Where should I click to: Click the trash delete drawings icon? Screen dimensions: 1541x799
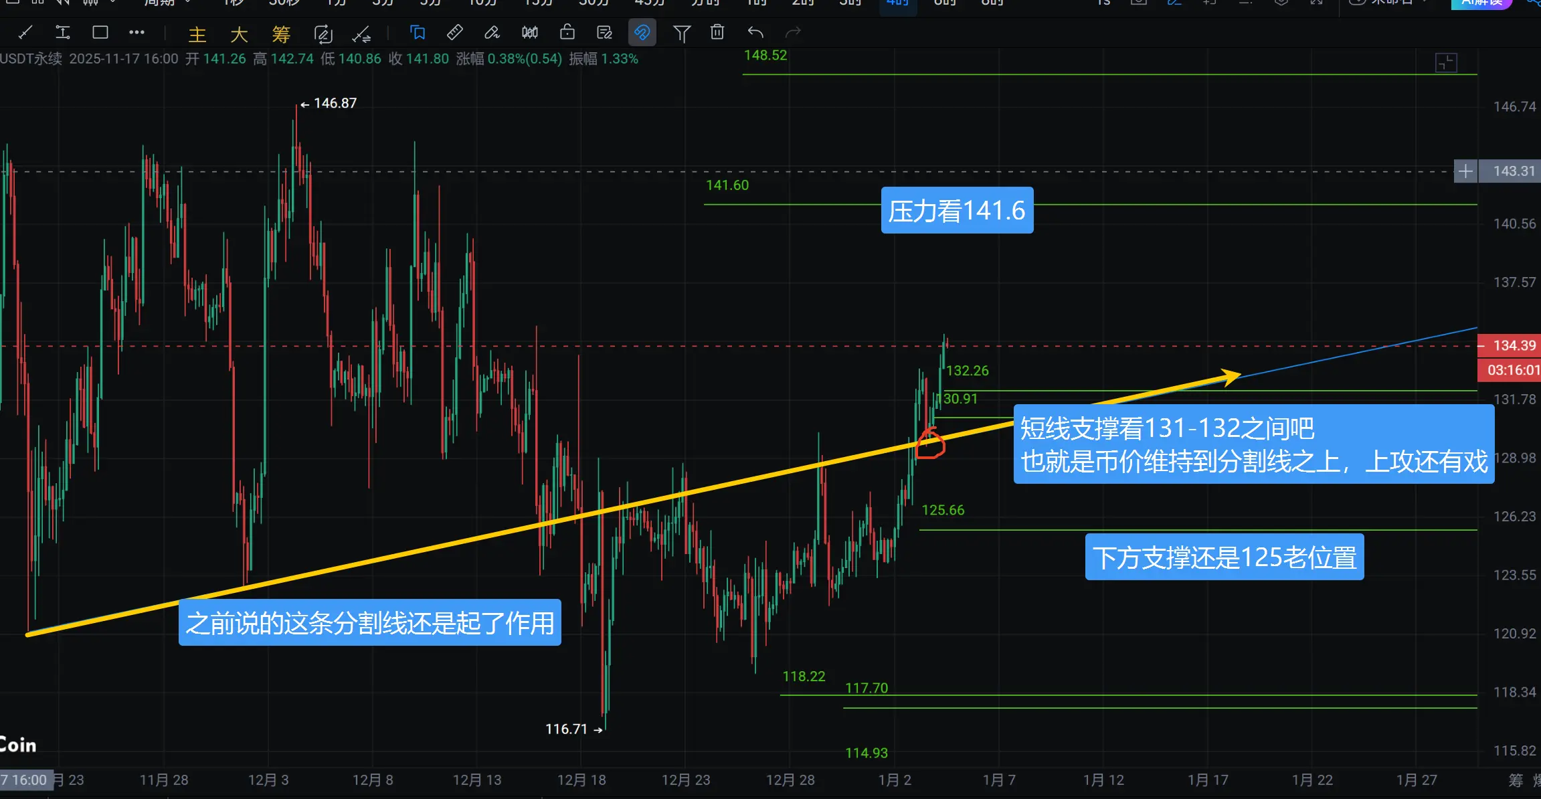pyautogui.click(x=717, y=32)
